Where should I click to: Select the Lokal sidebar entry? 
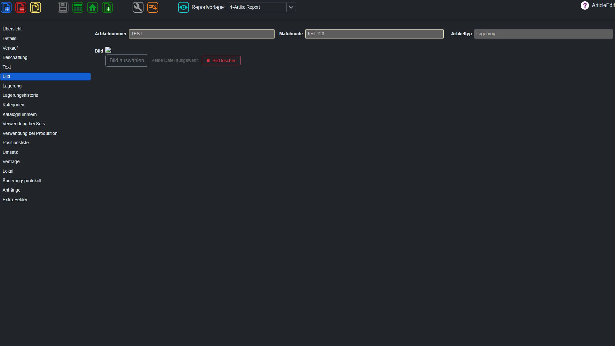point(45,171)
